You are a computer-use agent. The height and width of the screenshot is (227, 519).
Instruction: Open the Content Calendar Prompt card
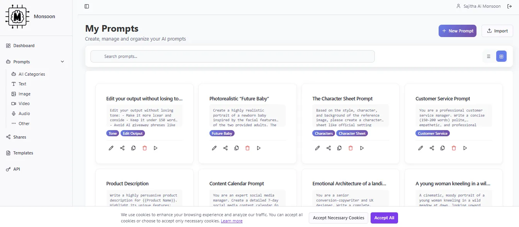pos(247,188)
